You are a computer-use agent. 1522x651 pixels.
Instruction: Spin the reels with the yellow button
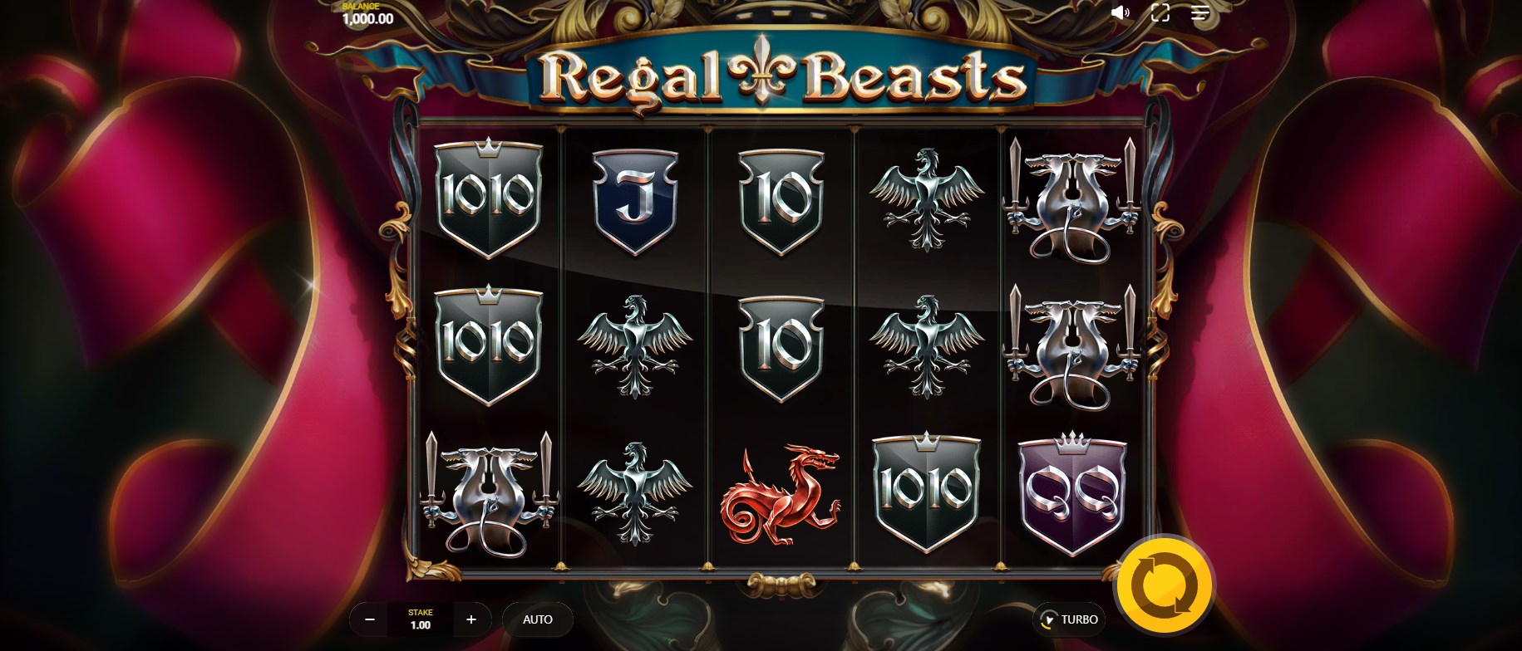pyautogui.click(x=1165, y=586)
